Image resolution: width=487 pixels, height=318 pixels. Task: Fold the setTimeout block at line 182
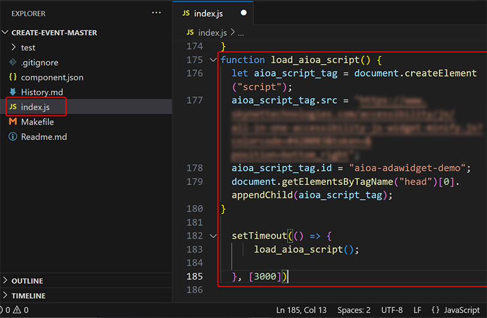tap(214, 236)
